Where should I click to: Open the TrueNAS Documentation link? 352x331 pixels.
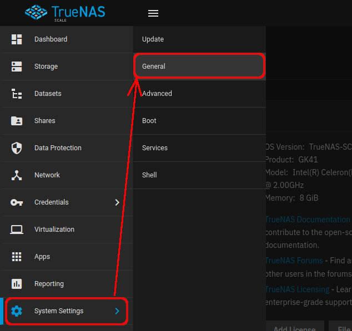pyautogui.click(x=308, y=220)
